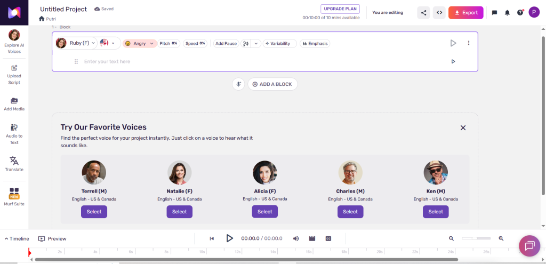
Task: Open the Translate tool
Action: click(14, 164)
